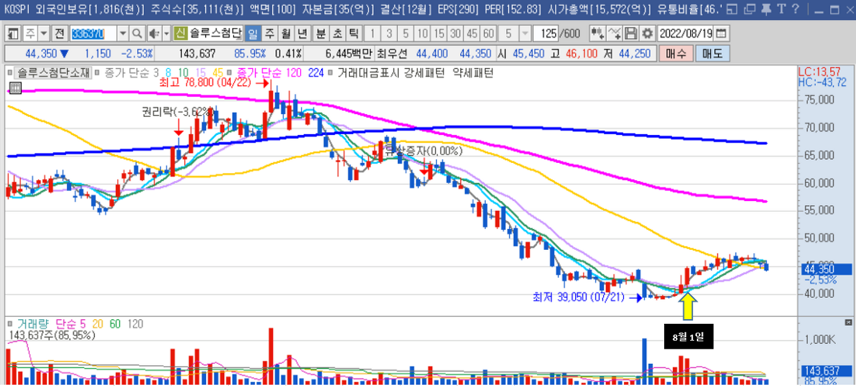Switch to 월 monthly chart period
The width and height of the screenshot is (856, 386).
pos(286,33)
